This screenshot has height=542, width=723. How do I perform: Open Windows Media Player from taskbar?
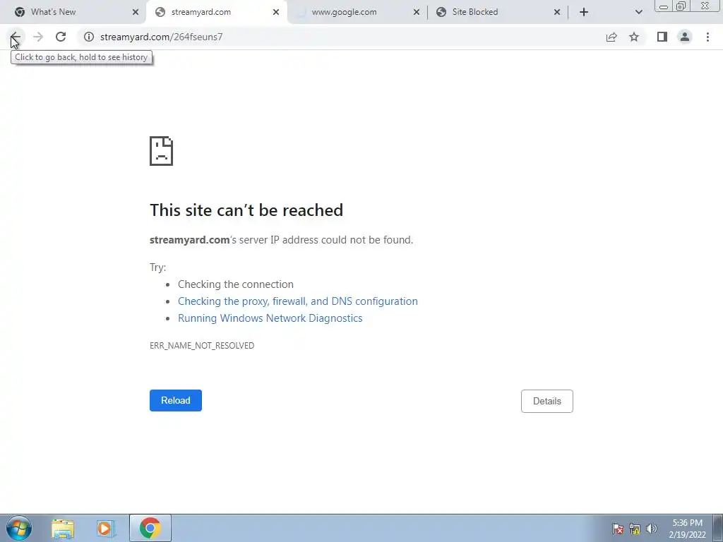[105, 529]
